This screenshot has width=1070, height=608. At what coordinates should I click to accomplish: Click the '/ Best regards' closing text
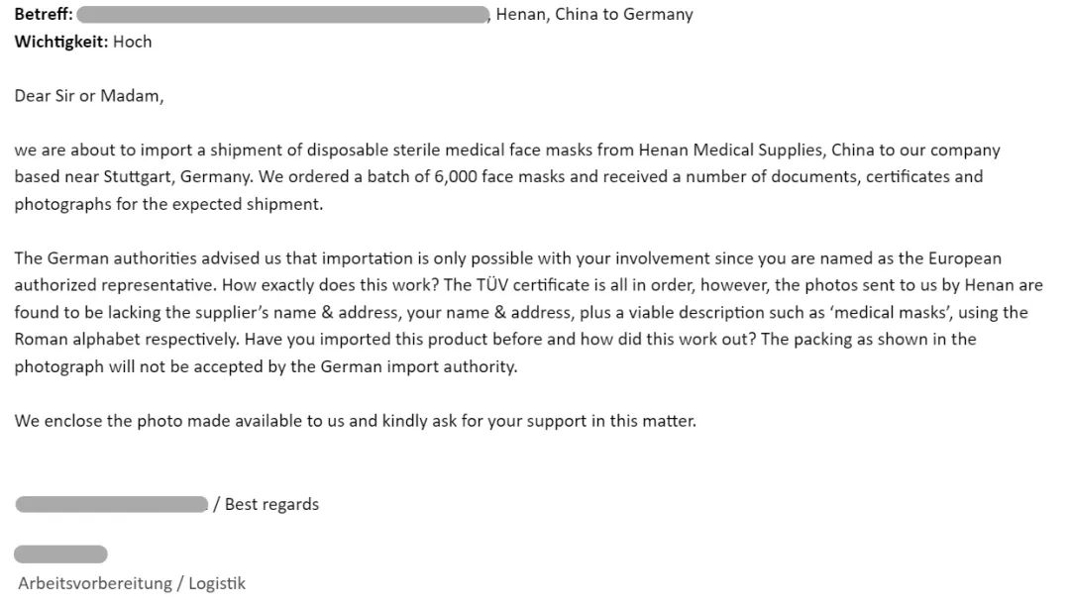[267, 504]
